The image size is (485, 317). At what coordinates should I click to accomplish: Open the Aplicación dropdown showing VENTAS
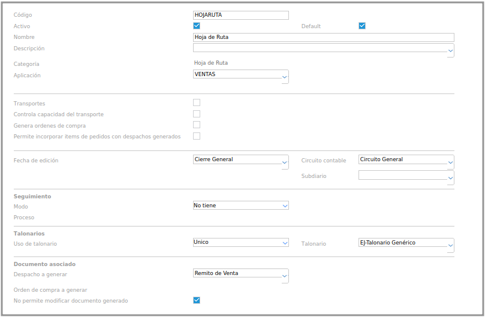(x=285, y=77)
